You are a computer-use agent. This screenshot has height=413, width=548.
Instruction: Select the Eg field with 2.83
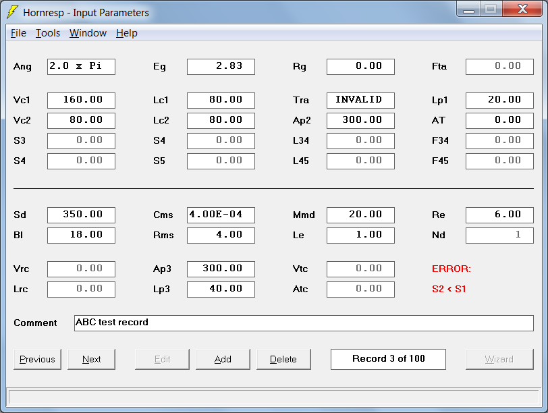point(221,67)
